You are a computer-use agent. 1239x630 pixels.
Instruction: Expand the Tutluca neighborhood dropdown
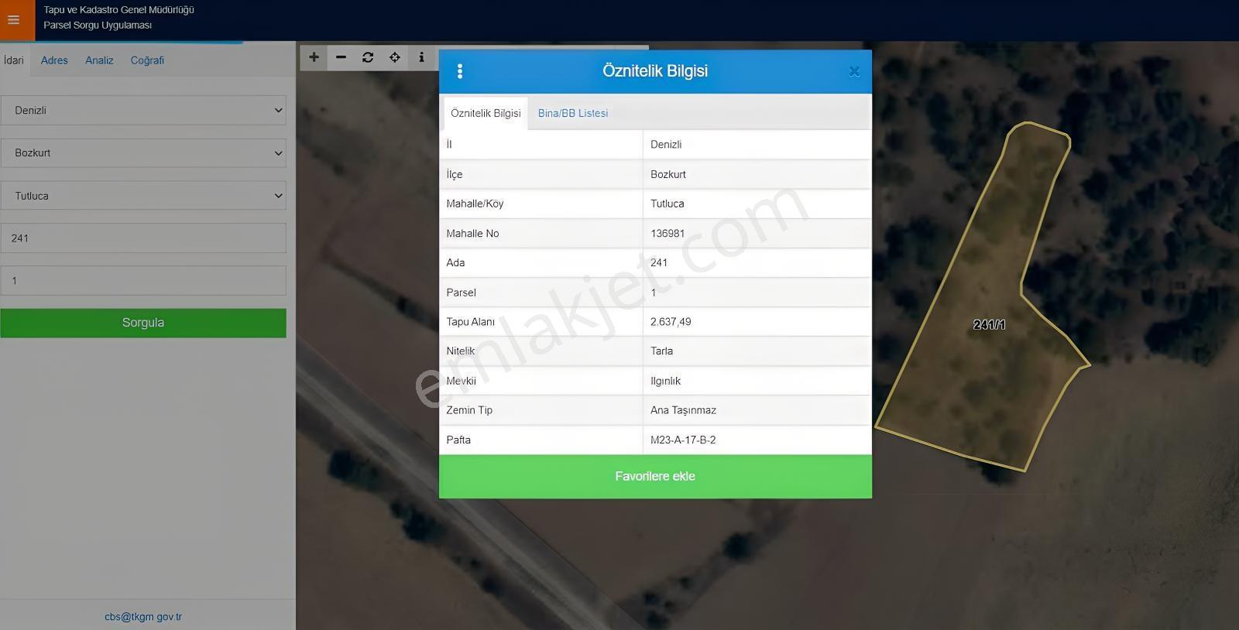point(143,196)
